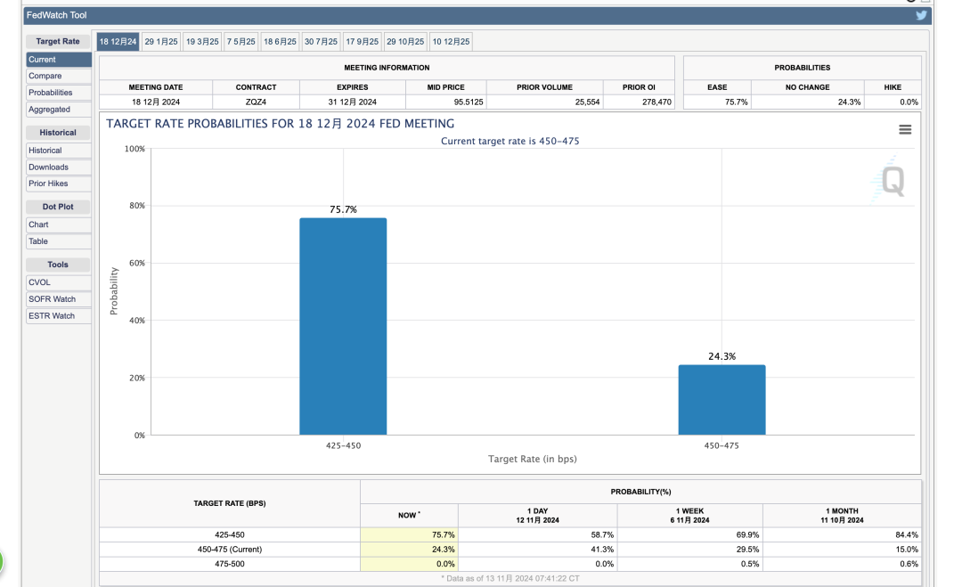The width and height of the screenshot is (962, 587).
Task: Open the 7 5月25 meeting tab
Action: click(241, 42)
